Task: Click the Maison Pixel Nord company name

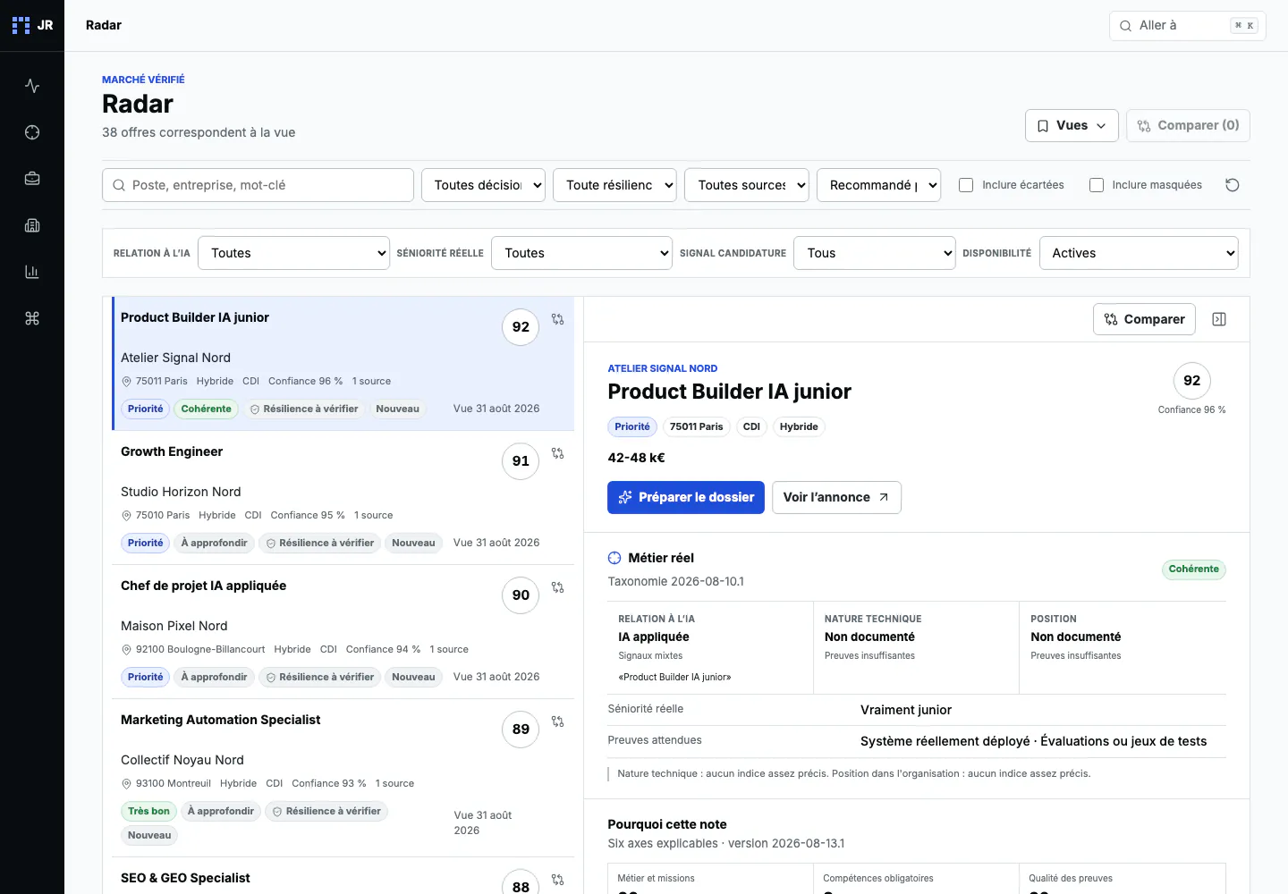Action: pos(174,626)
